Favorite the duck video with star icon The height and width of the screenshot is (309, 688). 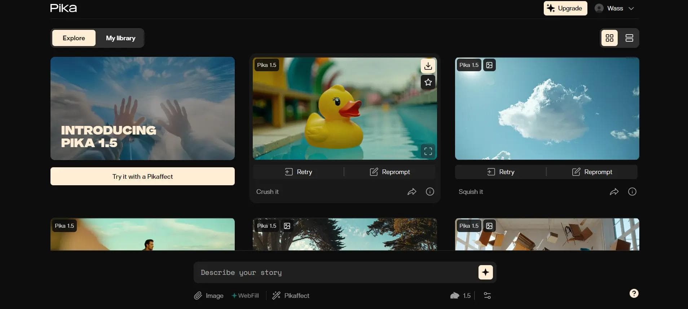428,82
